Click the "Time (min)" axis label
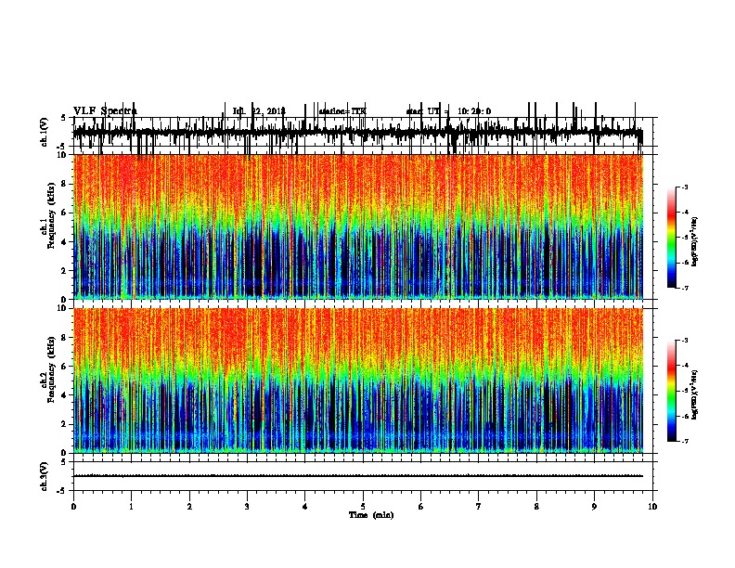The width and height of the screenshot is (735, 568). [x=371, y=515]
